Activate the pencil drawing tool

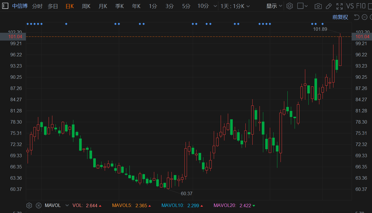(329, 6)
